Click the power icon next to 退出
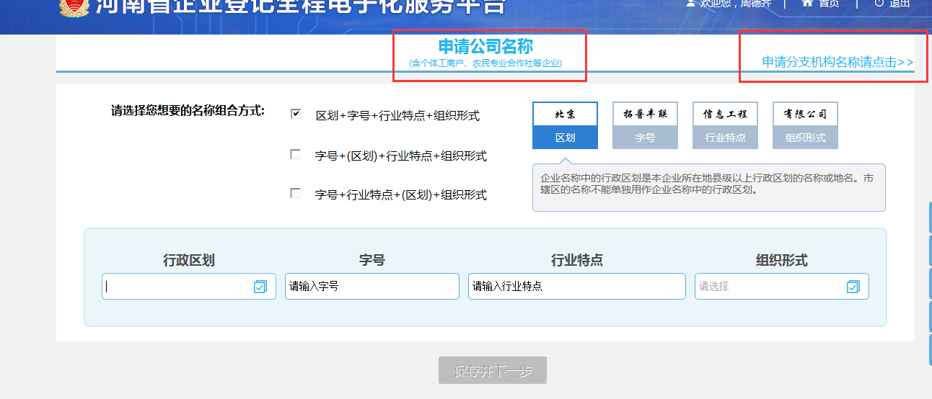The height and width of the screenshot is (399, 932). tap(879, 4)
